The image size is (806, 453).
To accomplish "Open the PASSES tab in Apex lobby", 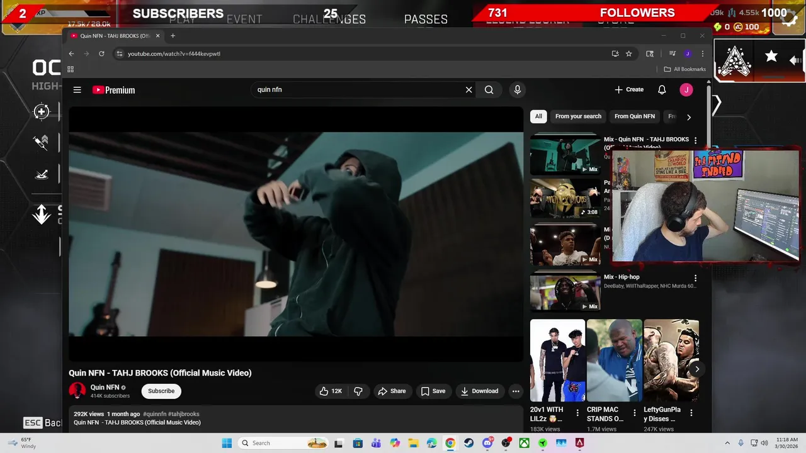I will point(426,20).
